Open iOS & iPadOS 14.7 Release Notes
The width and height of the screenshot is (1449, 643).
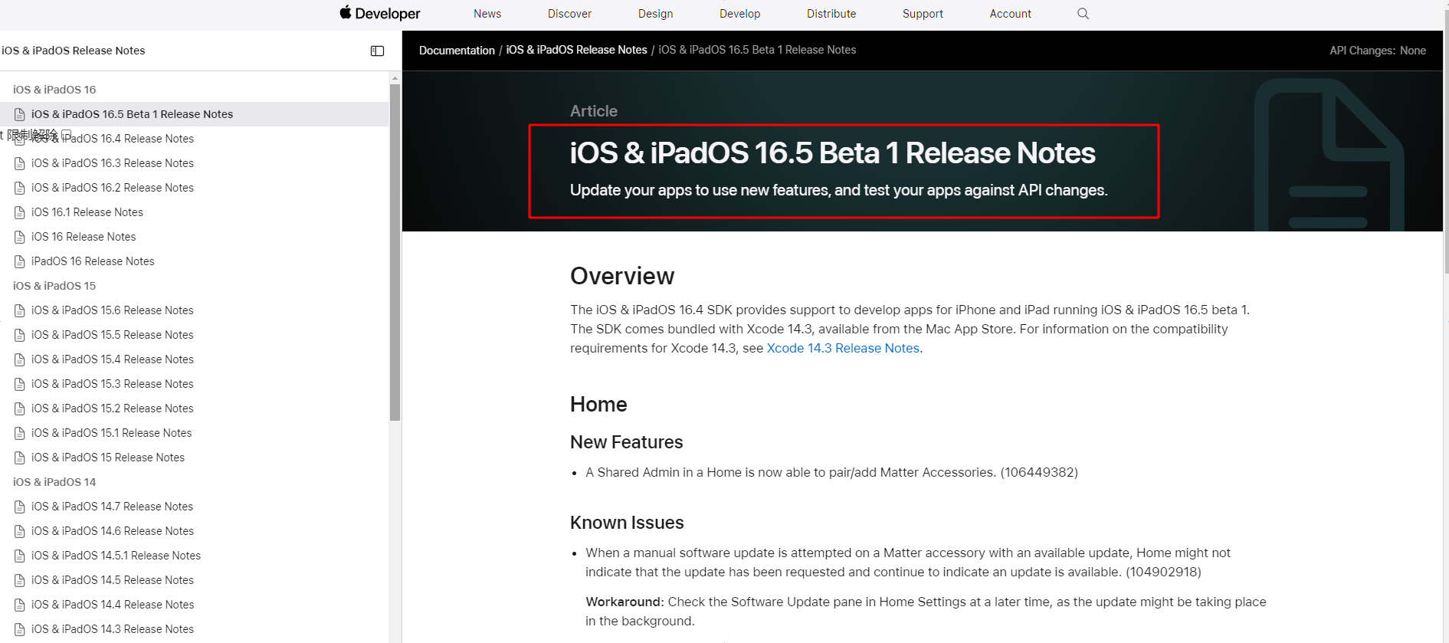[x=113, y=507]
